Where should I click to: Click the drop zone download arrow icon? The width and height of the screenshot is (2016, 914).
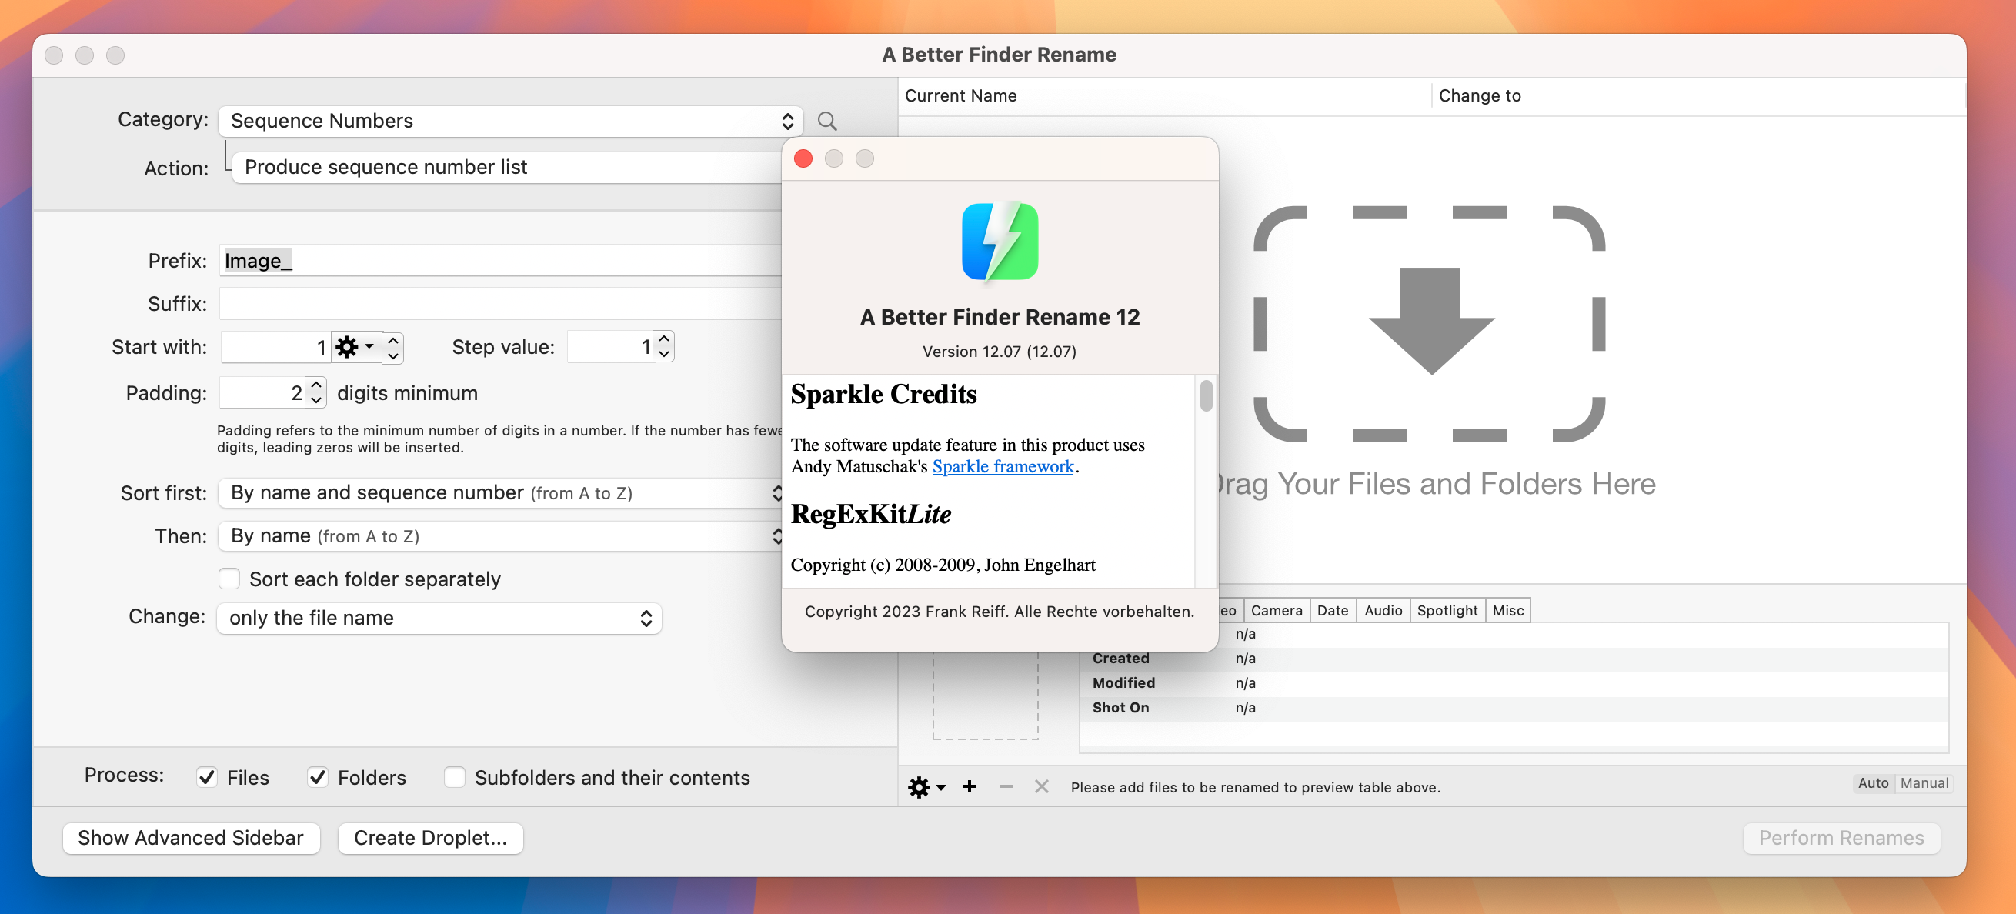(1430, 321)
